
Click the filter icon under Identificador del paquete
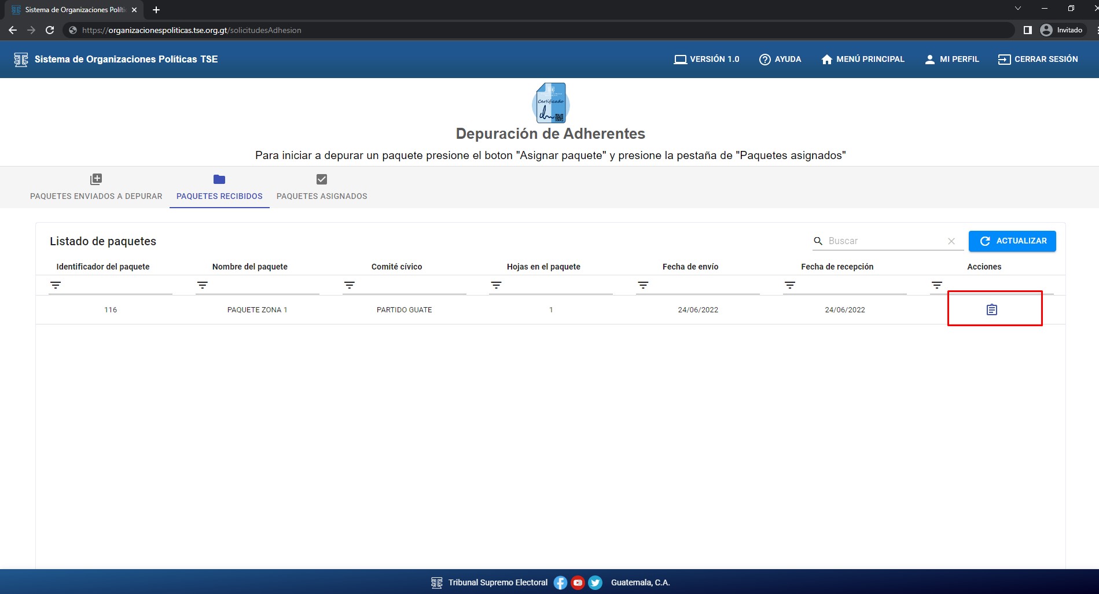point(56,285)
